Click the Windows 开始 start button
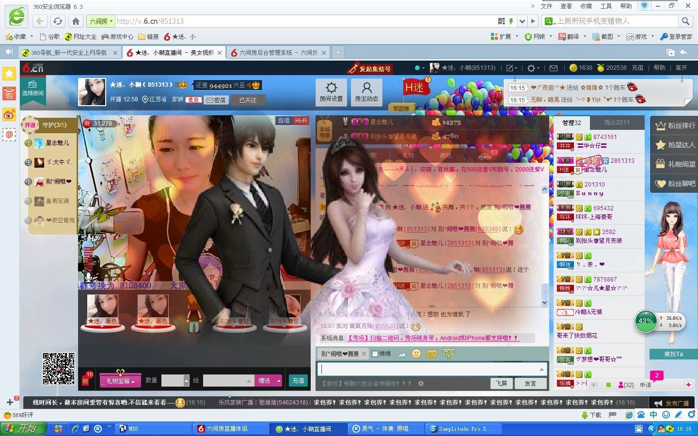 [23, 429]
